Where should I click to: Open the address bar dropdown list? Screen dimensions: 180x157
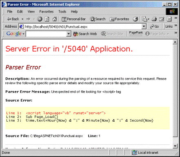click(x=144, y=26)
